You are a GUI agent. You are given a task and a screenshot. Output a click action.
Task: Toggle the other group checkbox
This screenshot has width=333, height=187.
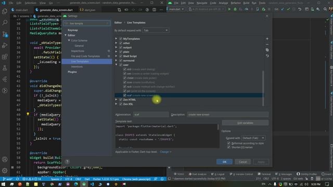click(x=121, y=43)
